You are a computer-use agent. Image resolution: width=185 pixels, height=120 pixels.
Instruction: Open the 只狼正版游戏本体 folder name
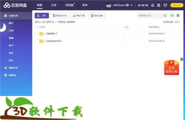[54, 41]
